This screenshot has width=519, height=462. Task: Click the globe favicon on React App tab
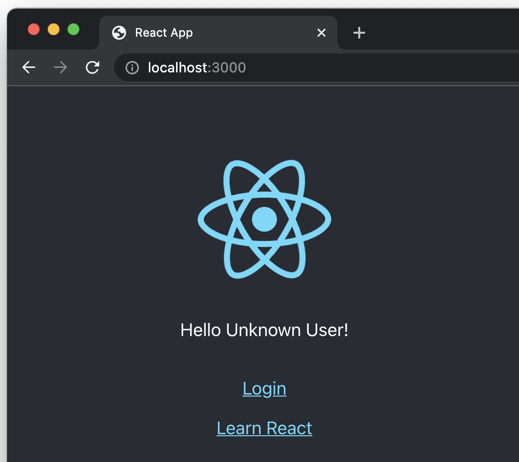119,33
